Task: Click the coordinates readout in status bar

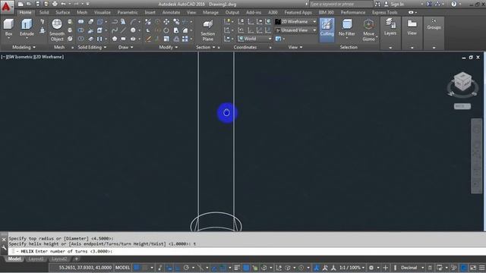Action: click(85, 268)
